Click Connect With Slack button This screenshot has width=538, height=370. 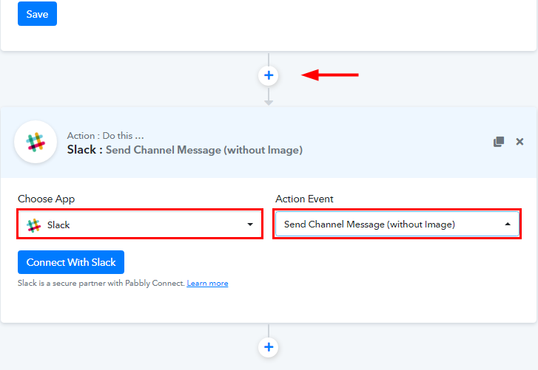71,262
